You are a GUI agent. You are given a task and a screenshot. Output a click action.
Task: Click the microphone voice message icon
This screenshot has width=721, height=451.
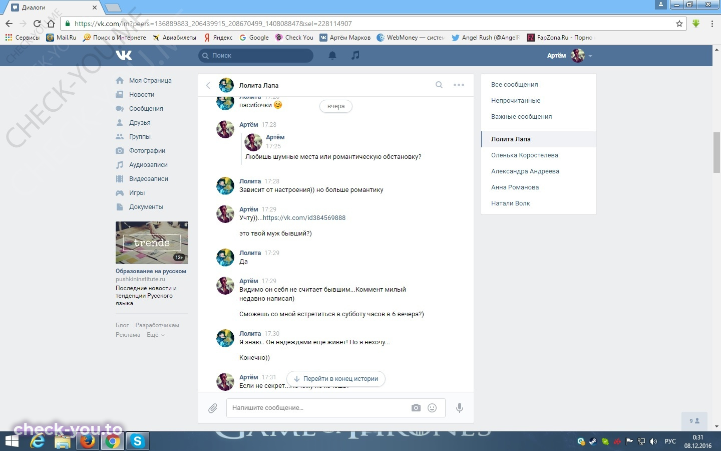click(x=459, y=408)
